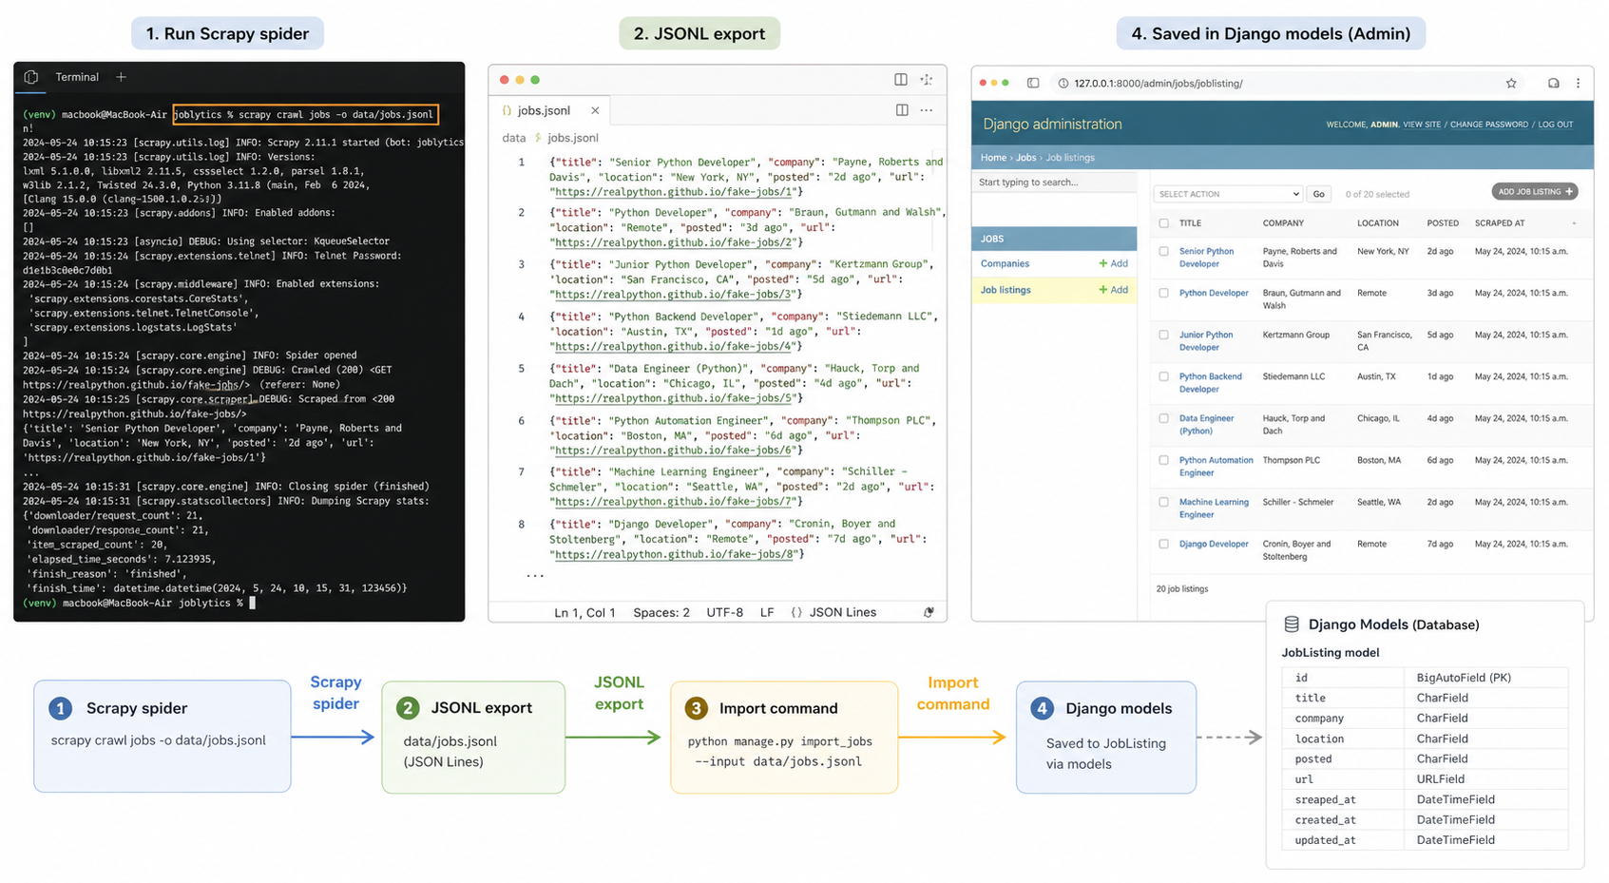Click the plus Add next to Job listings
Screen dimensions: 1609x883
1113,290
